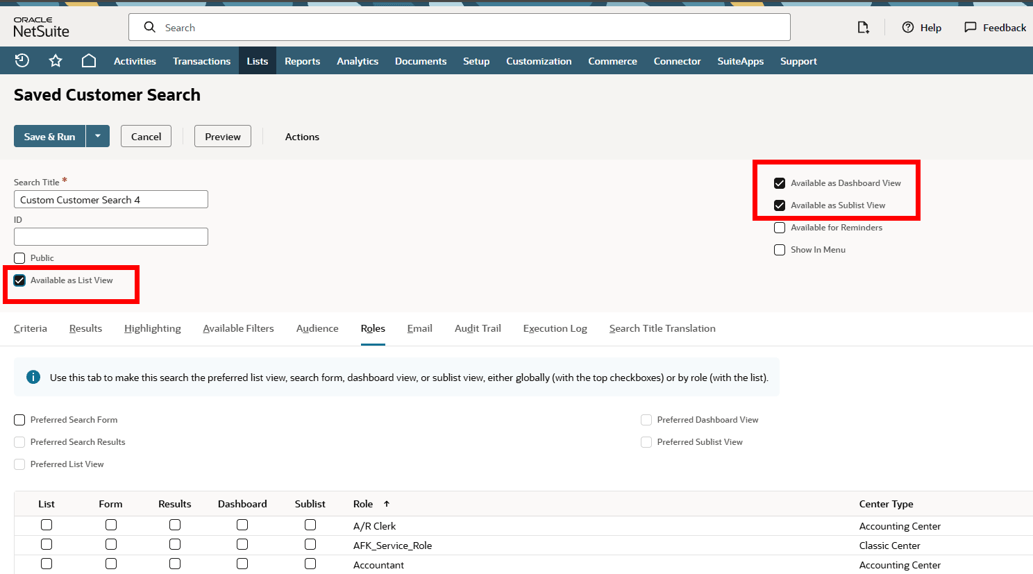Viewport: 1033px width, 574px height.
Task: Click the Preview button
Action: coord(223,136)
